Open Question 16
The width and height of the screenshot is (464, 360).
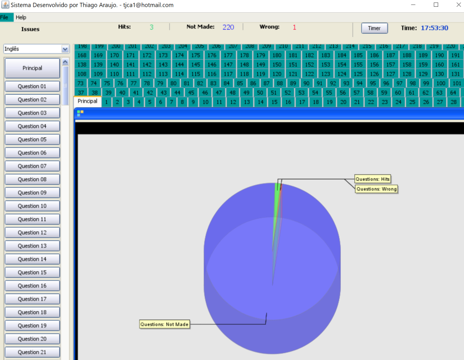[32, 286]
